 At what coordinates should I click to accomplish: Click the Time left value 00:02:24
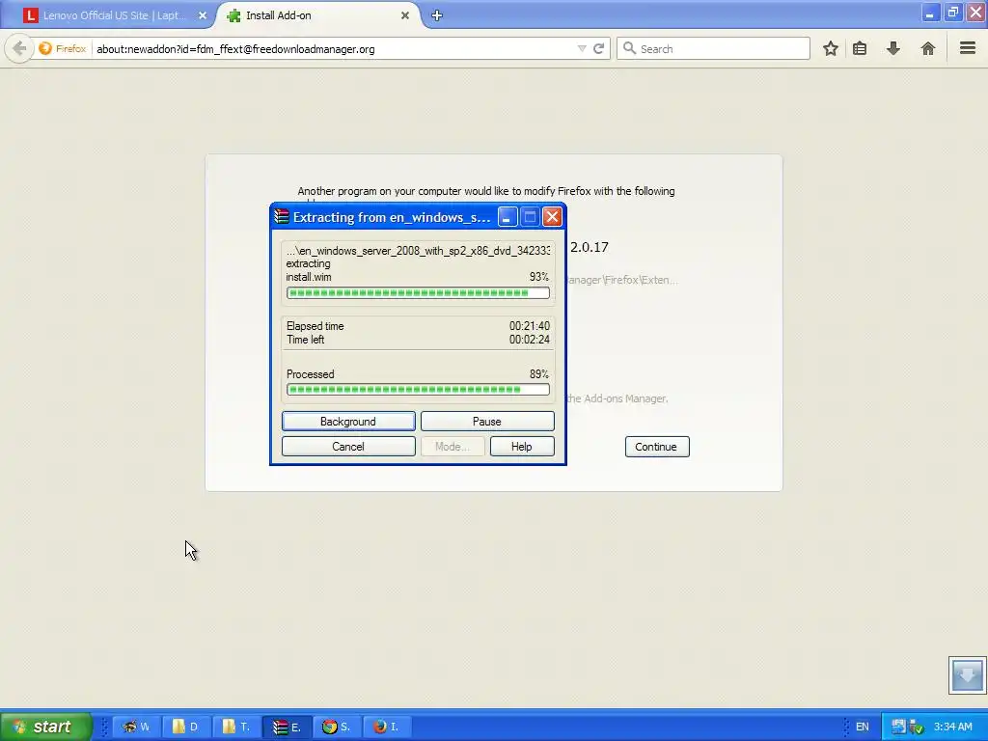pos(530,340)
